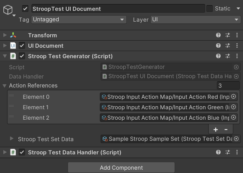Click the Element 2 label
Image resolution: width=243 pixels, height=173 pixels.
pyautogui.click(x=36, y=118)
